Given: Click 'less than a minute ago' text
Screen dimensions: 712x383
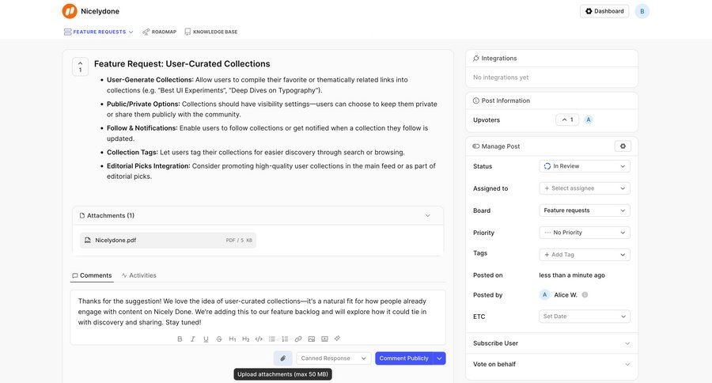Looking at the screenshot, I should 572,275.
